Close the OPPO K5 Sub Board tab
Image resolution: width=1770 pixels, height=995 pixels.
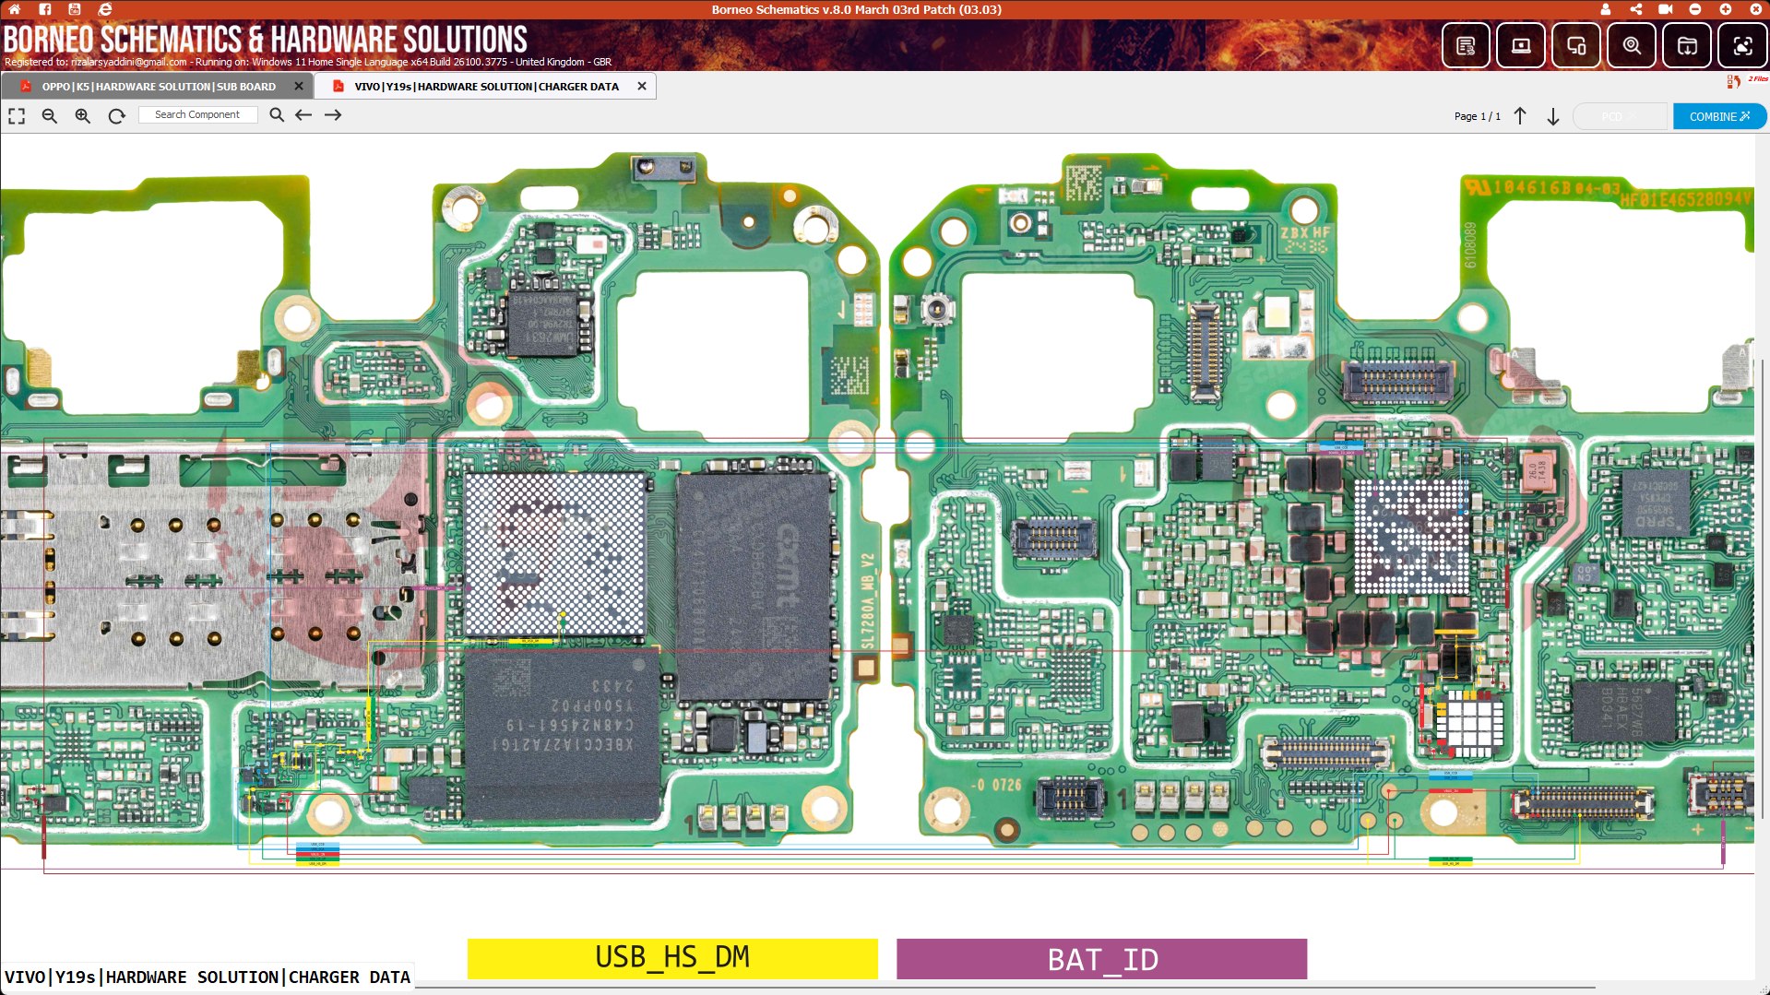pos(299,87)
